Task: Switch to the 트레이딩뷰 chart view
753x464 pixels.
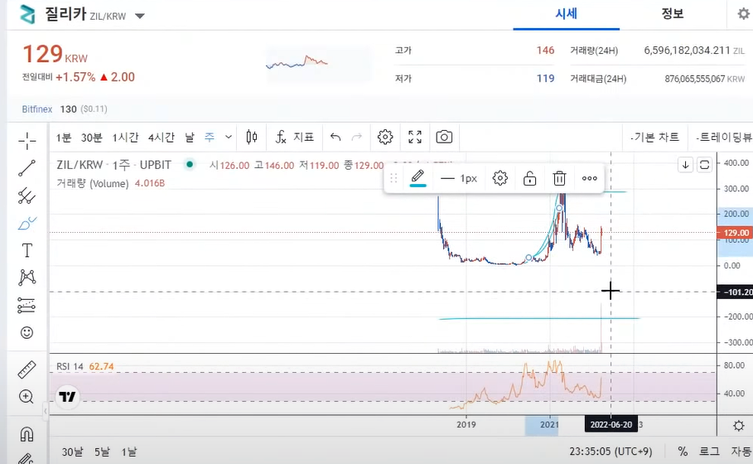Action: point(724,138)
